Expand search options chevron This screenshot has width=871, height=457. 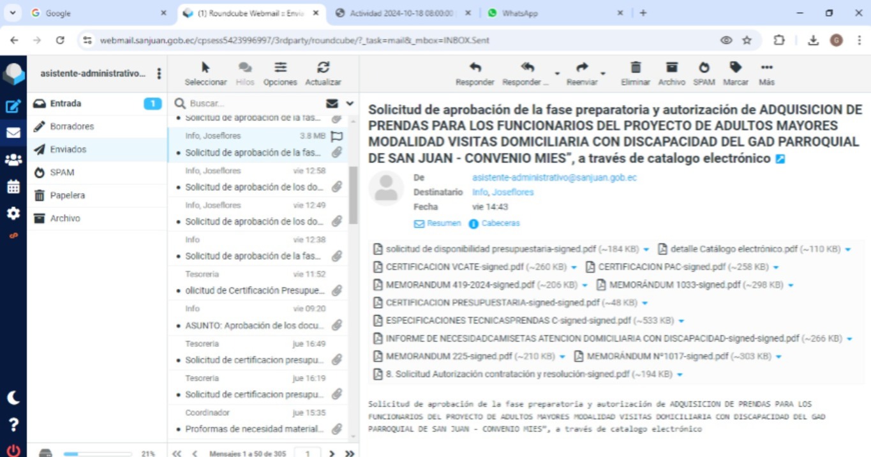350,103
